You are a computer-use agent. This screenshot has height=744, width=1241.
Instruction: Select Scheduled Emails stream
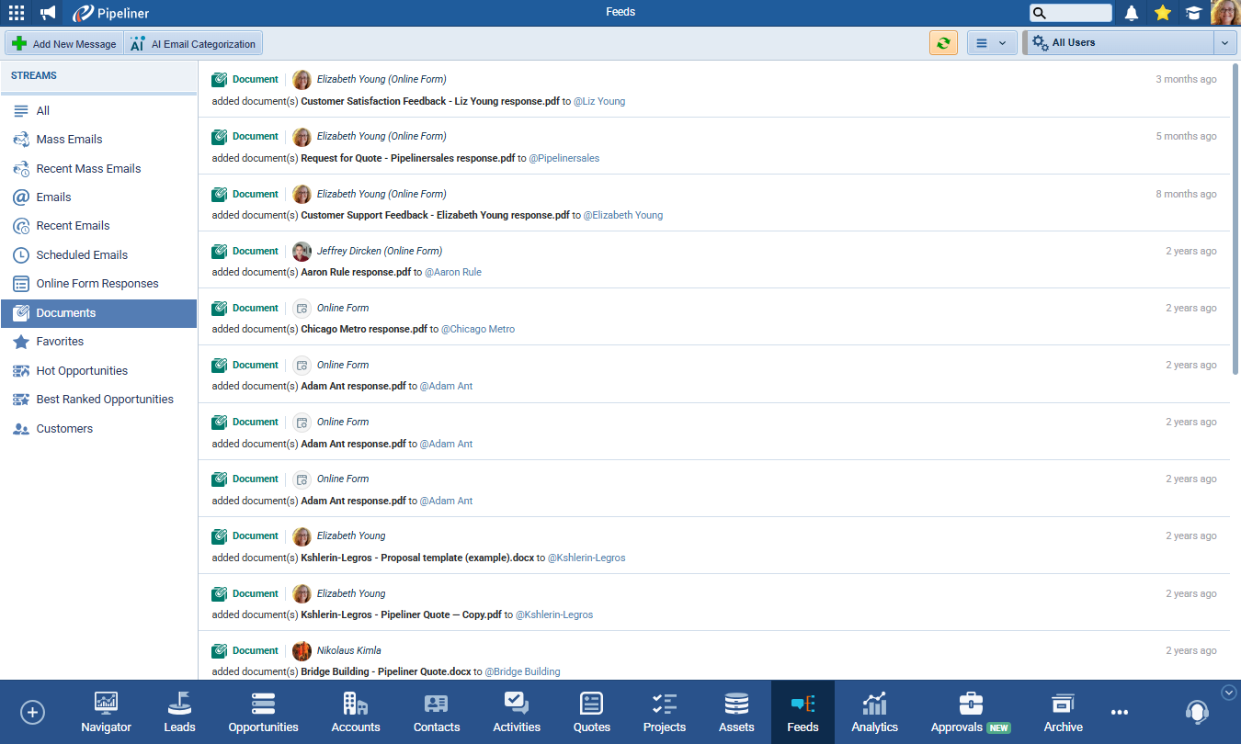[98, 255]
